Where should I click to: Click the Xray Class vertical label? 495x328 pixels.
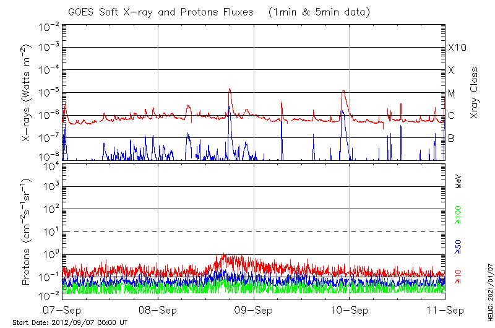[x=474, y=93]
